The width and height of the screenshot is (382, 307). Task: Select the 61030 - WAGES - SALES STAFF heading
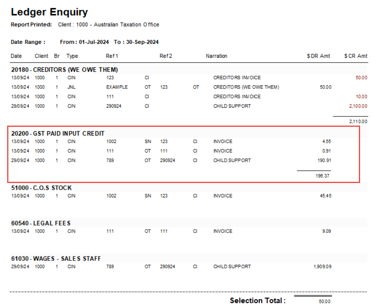pos(56,259)
